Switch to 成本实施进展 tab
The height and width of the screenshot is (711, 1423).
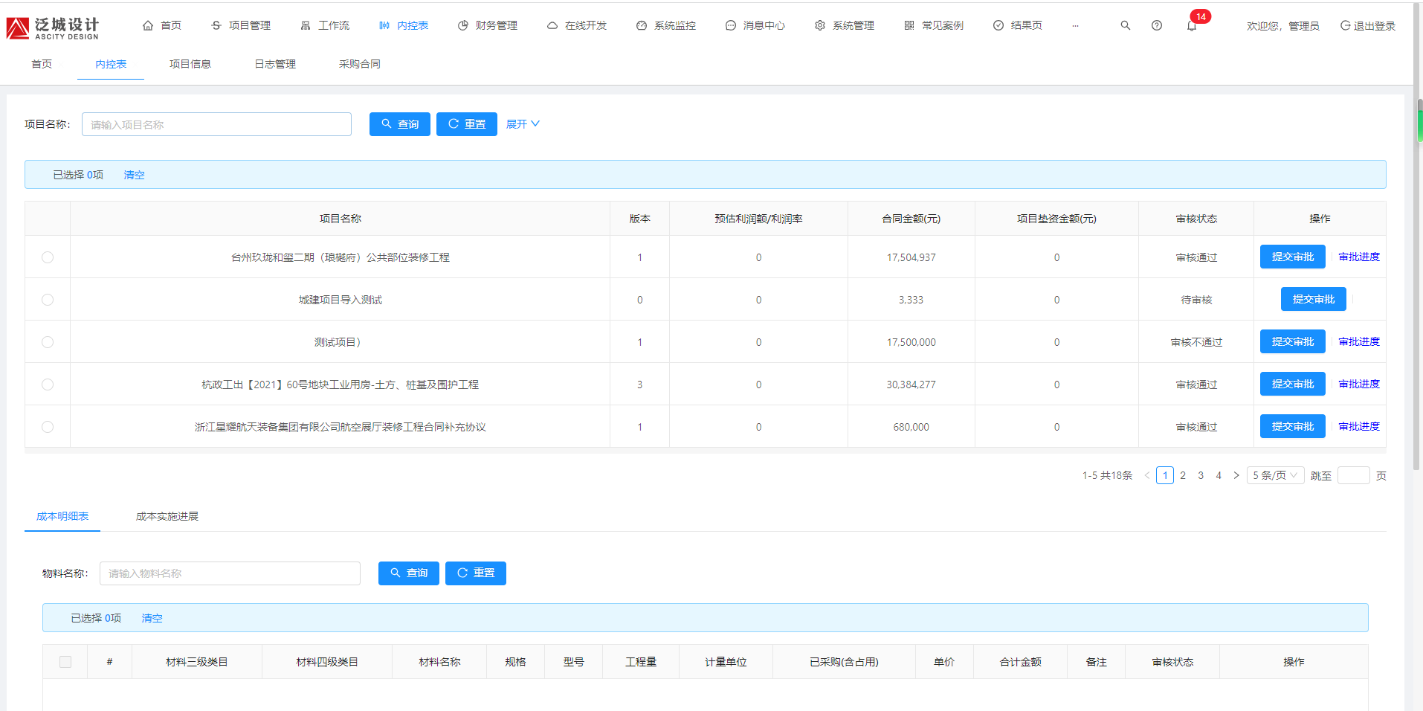tap(167, 516)
